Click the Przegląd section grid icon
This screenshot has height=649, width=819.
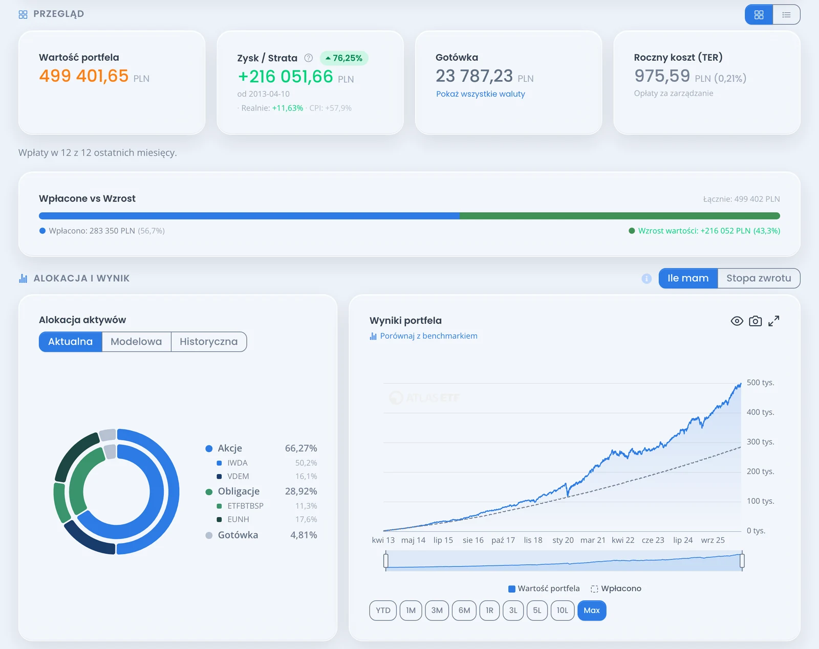23,14
